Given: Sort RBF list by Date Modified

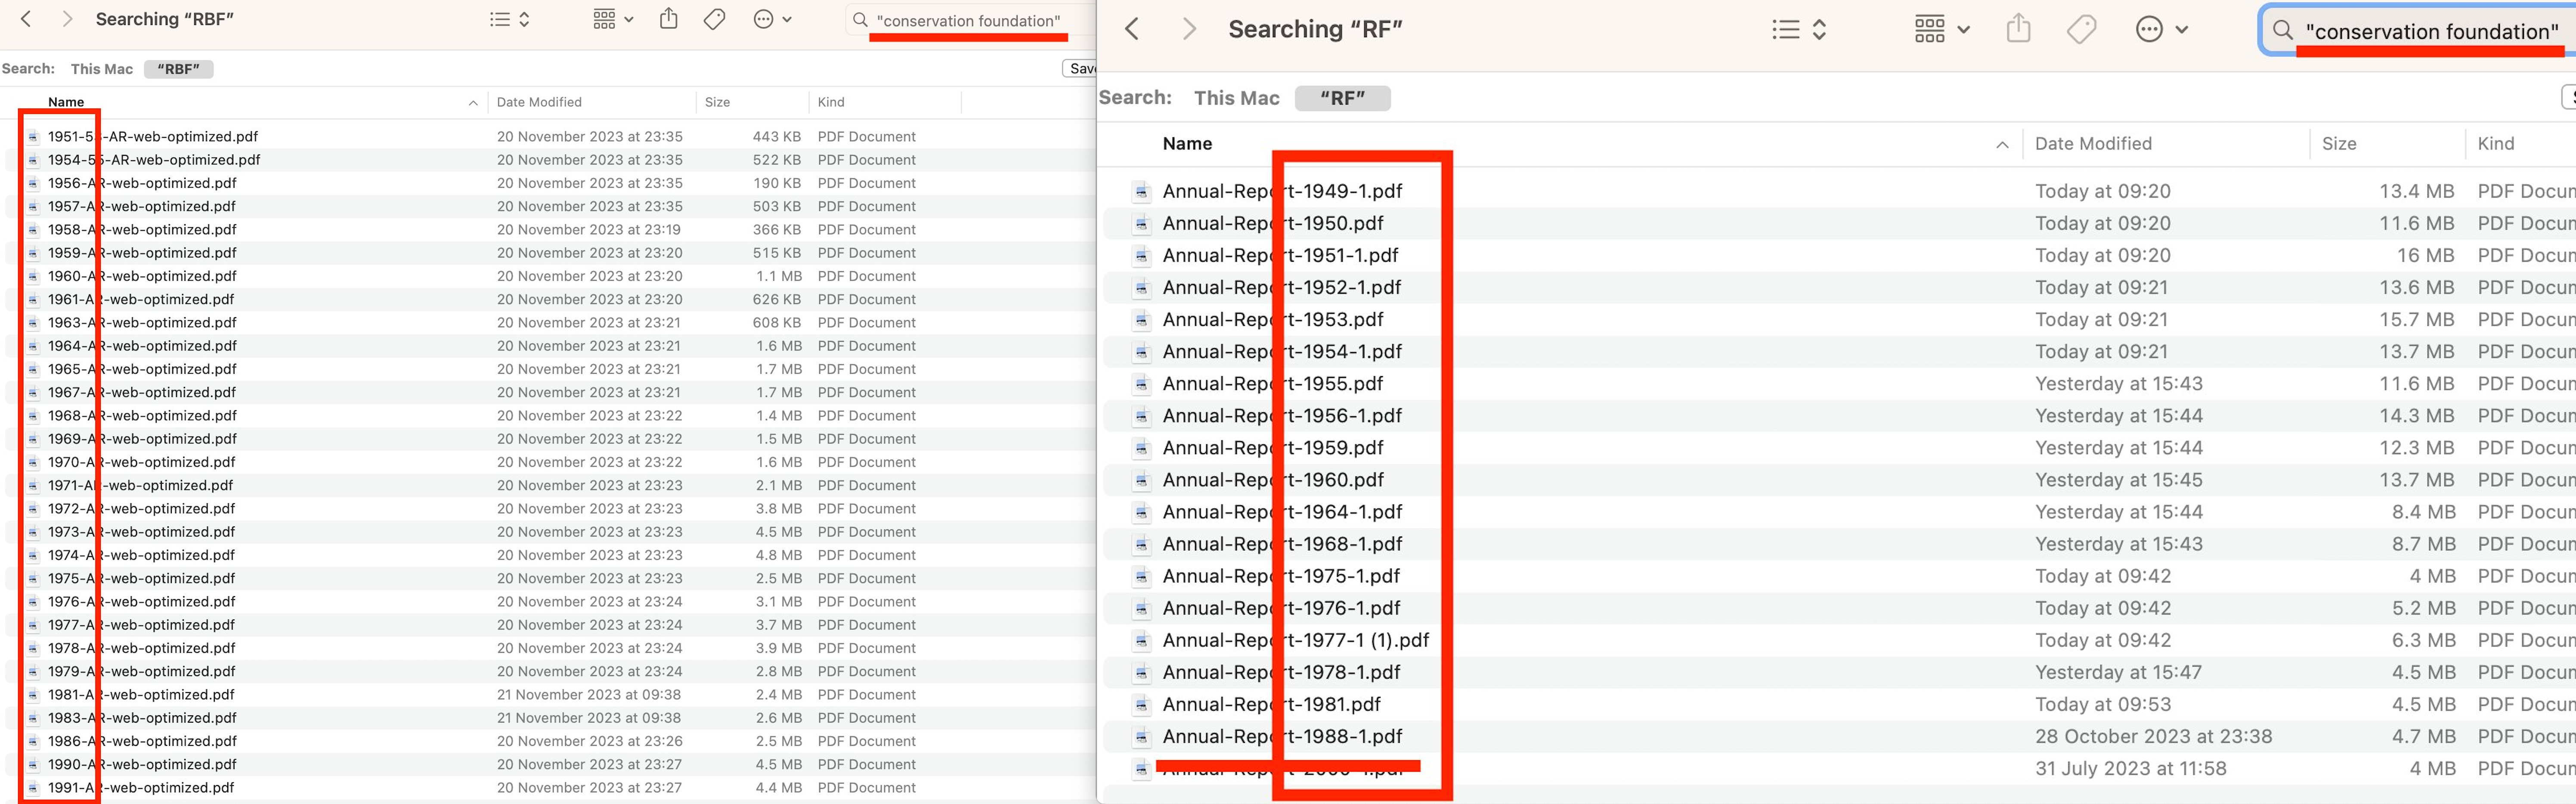Looking at the screenshot, I should (539, 102).
